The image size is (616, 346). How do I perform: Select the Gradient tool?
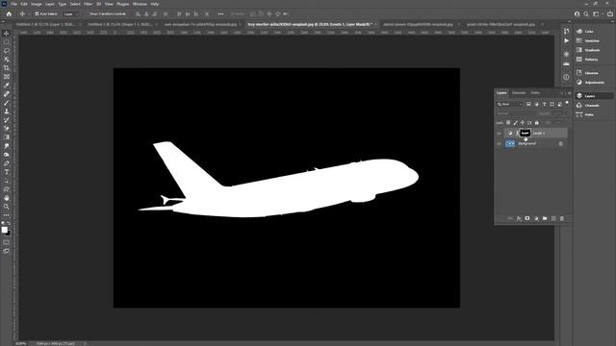pyautogui.click(x=7, y=137)
